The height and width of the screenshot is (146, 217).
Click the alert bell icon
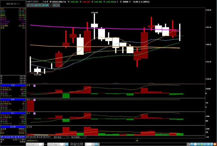[215, 144]
